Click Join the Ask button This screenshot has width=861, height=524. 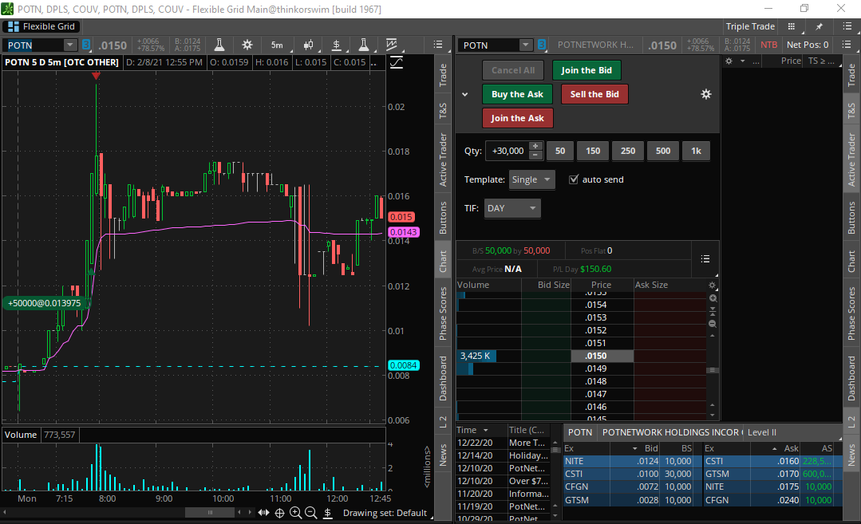click(517, 118)
